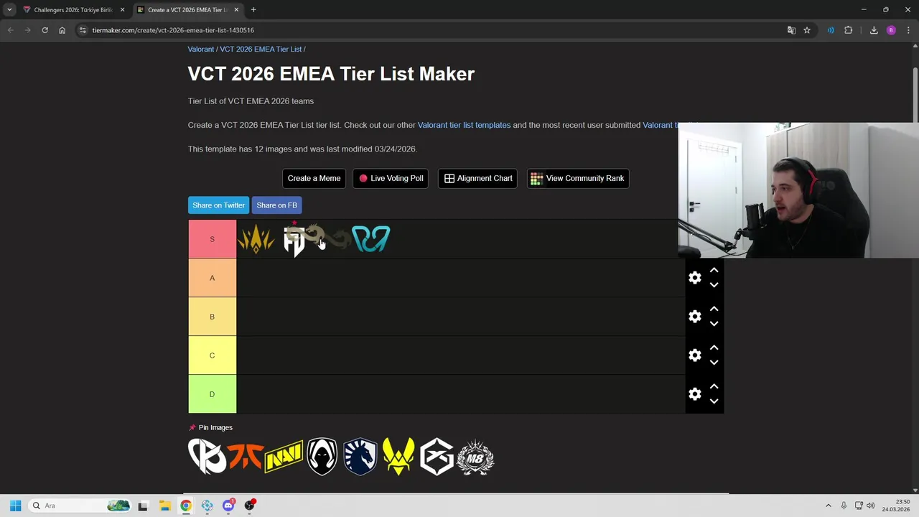The image size is (919, 517).
Task: Open the Alignment Chart button
Action: coord(477,178)
